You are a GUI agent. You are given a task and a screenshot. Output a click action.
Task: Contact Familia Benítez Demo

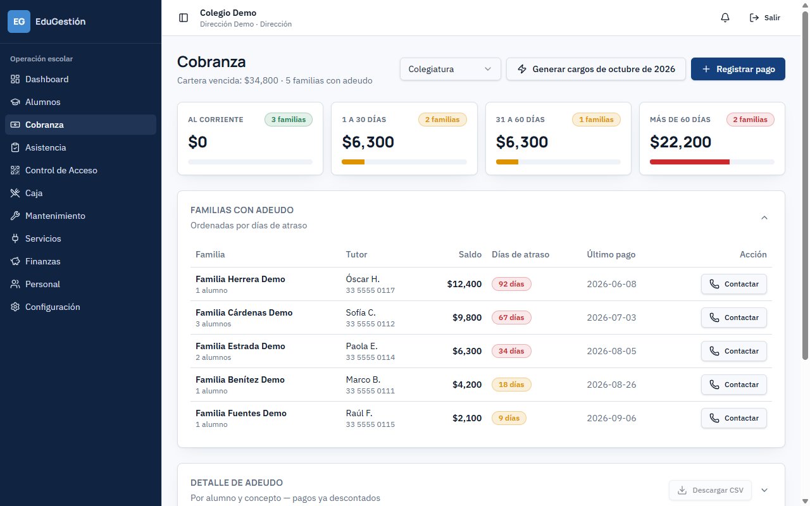[x=734, y=385]
